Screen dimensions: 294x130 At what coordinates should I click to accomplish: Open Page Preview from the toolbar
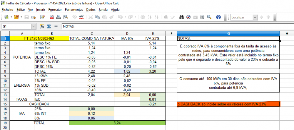[64, 17]
